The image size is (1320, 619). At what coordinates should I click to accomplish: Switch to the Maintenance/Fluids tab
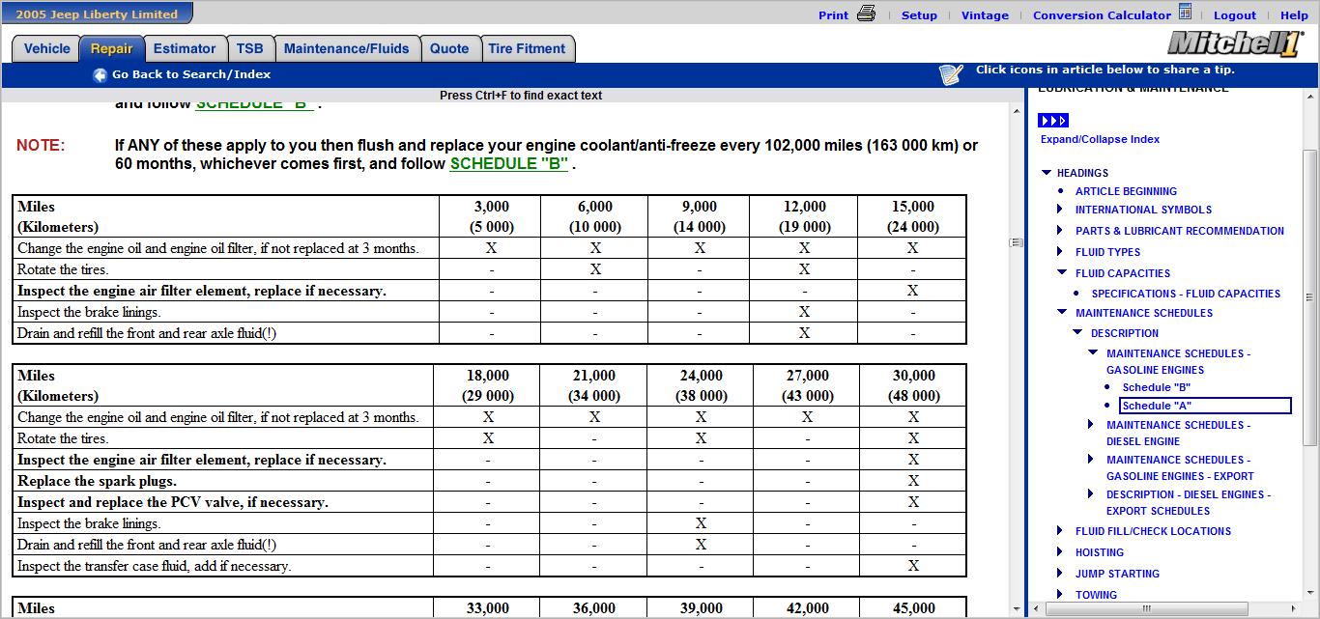(x=346, y=49)
